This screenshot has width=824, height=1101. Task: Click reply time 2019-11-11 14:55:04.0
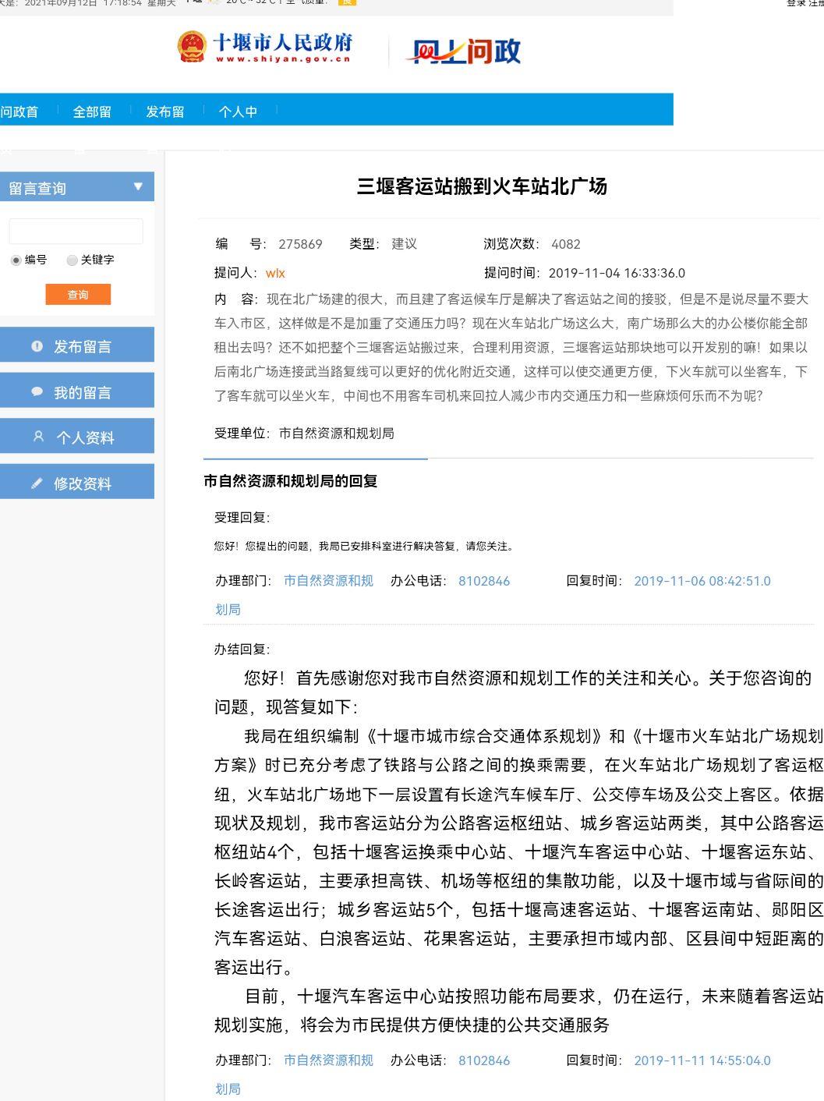(702, 1060)
